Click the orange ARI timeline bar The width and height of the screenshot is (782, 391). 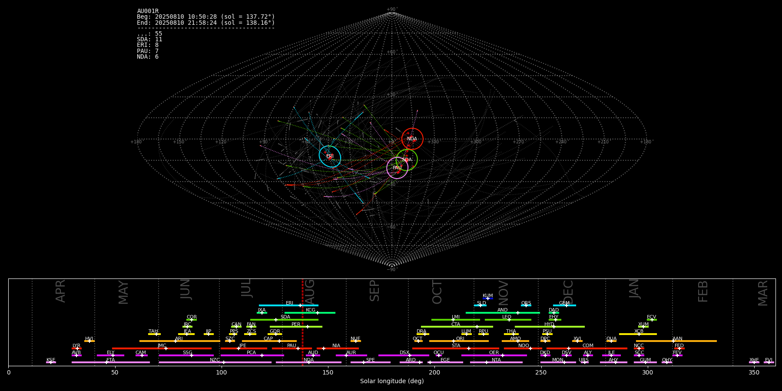tap(180, 341)
